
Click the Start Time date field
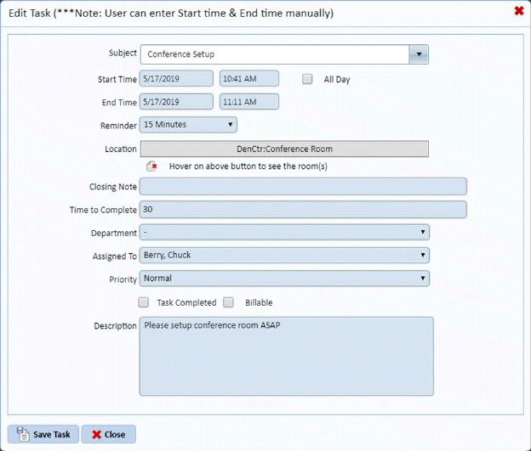click(x=176, y=79)
